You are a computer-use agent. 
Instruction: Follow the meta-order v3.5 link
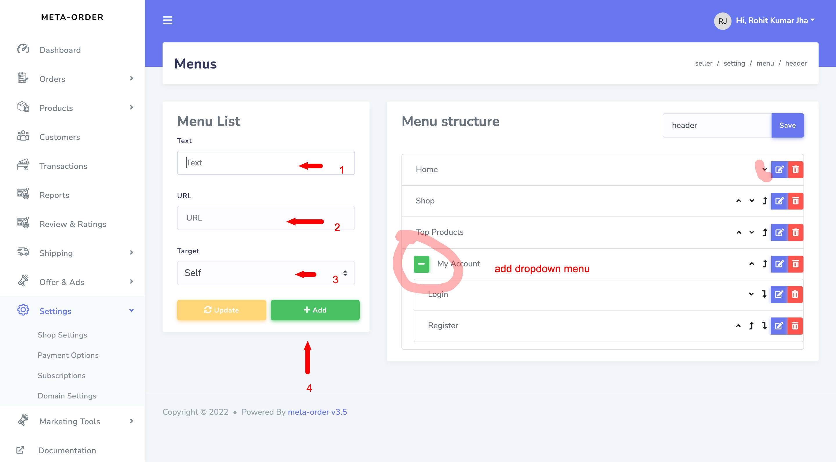pos(317,412)
